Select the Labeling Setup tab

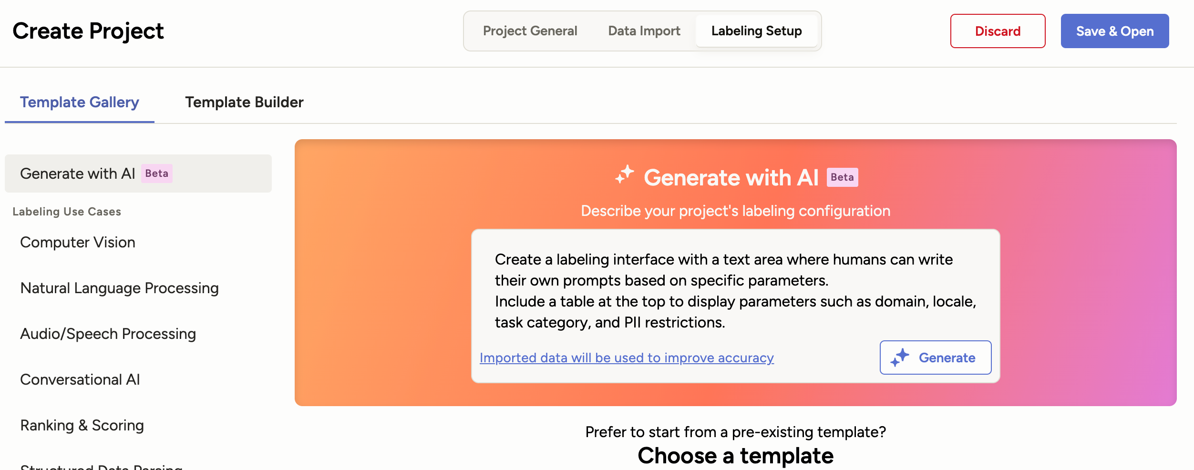pyautogui.click(x=757, y=31)
